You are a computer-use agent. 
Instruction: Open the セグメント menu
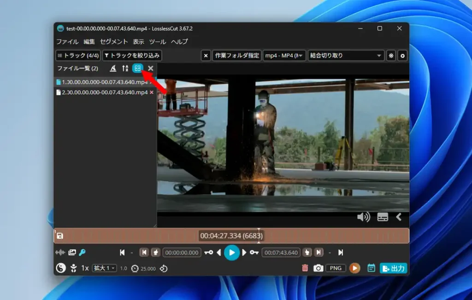114,41
